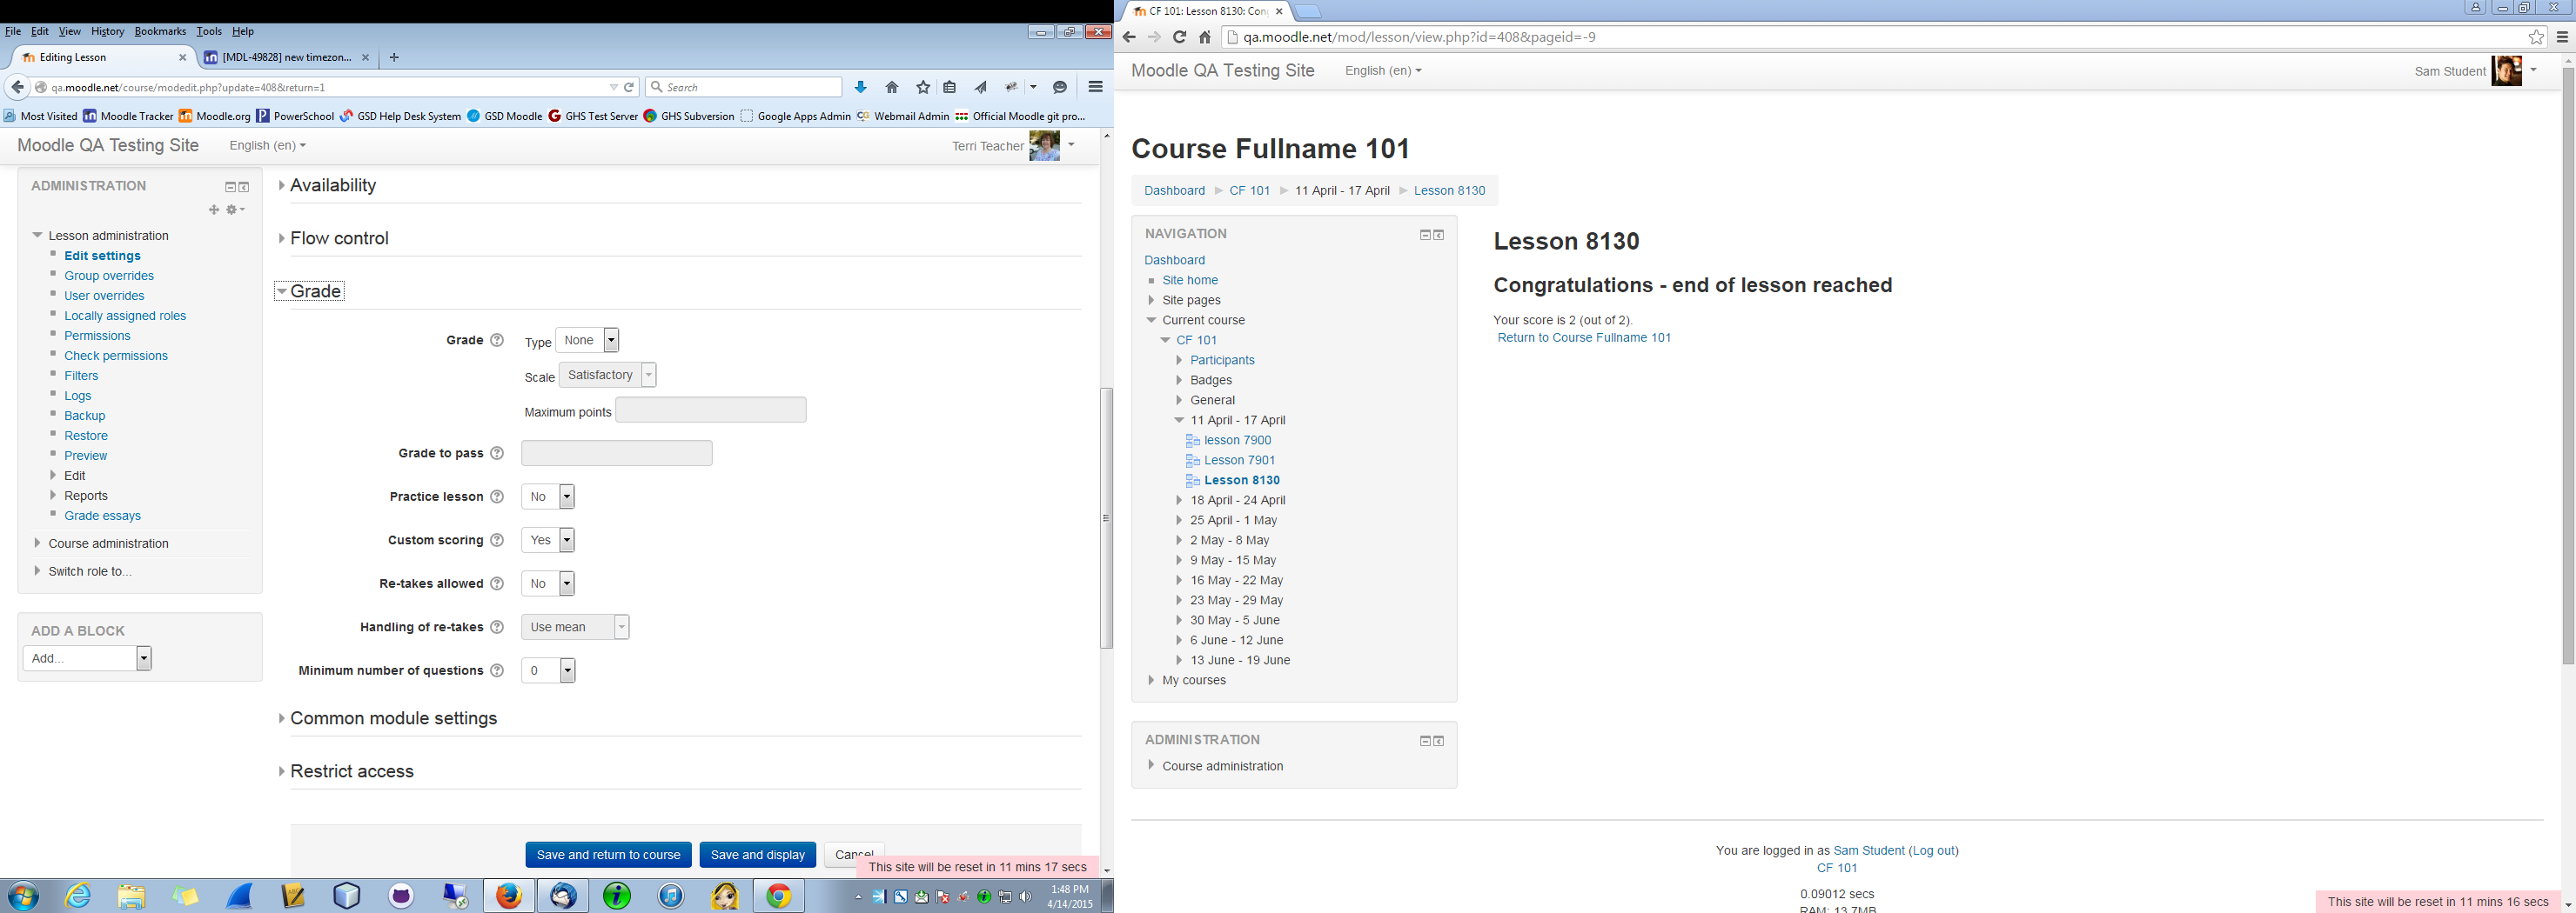Open iTunes from the taskbar
Viewport: 2576px width, 913px height.
[x=671, y=896]
